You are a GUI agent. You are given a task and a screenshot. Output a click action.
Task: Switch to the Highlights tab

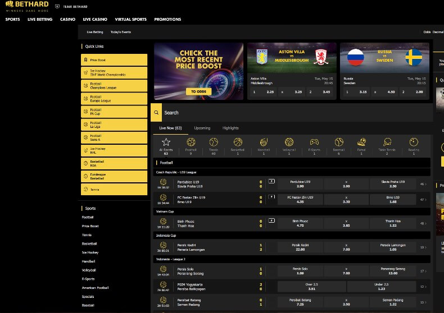pos(230,128)
